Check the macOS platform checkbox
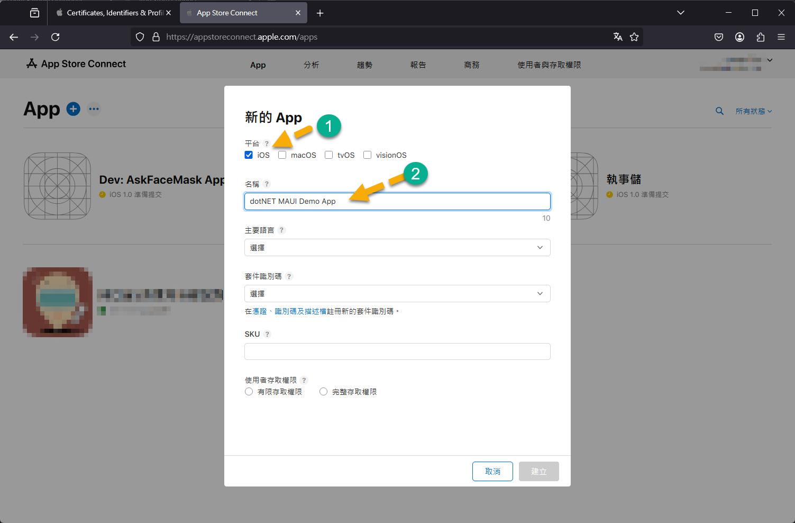Image resolution: width=795 pixels, height=523 pixels. 282,155
